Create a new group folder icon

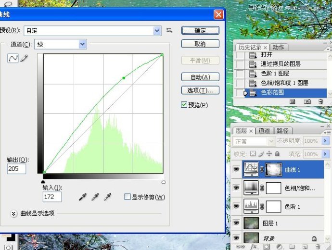[292, 247]
